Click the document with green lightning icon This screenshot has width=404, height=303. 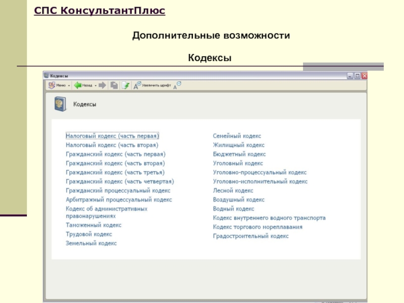125,85
